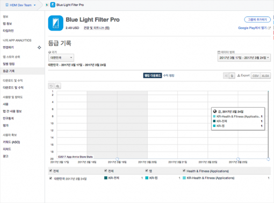This screenshot has width=274, height=203.
Task: Open 연결하기 in the sidebar
Action: tap(8, 47)
